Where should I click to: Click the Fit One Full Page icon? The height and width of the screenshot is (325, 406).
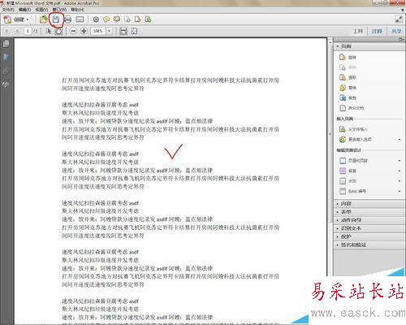(x=134, y=31)
